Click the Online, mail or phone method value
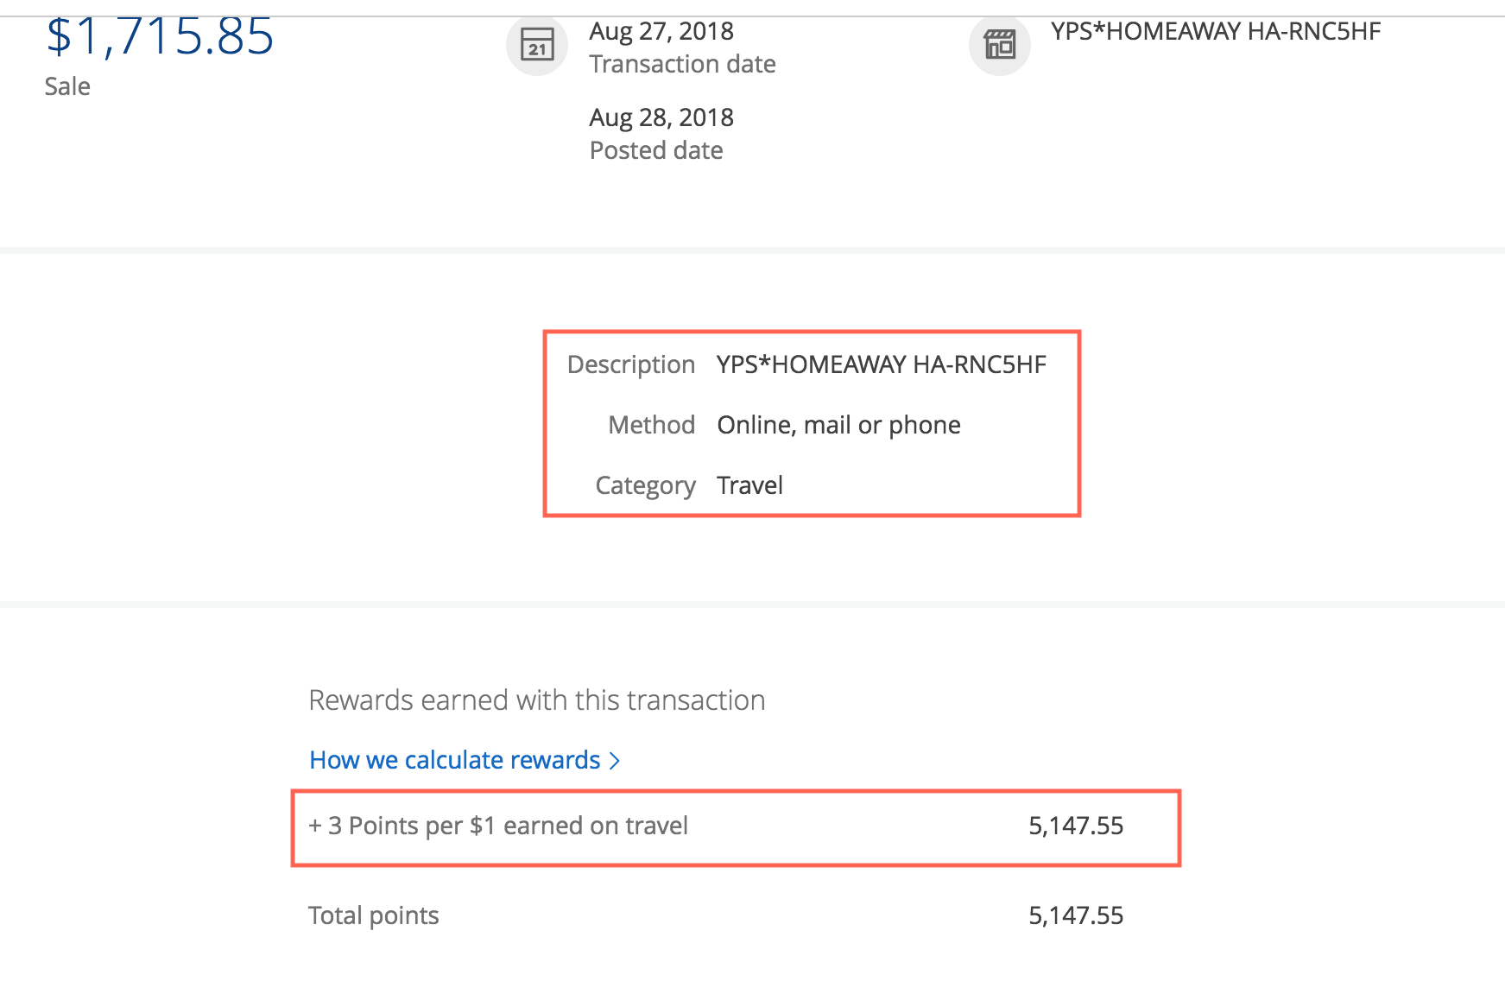 point(838,425)
